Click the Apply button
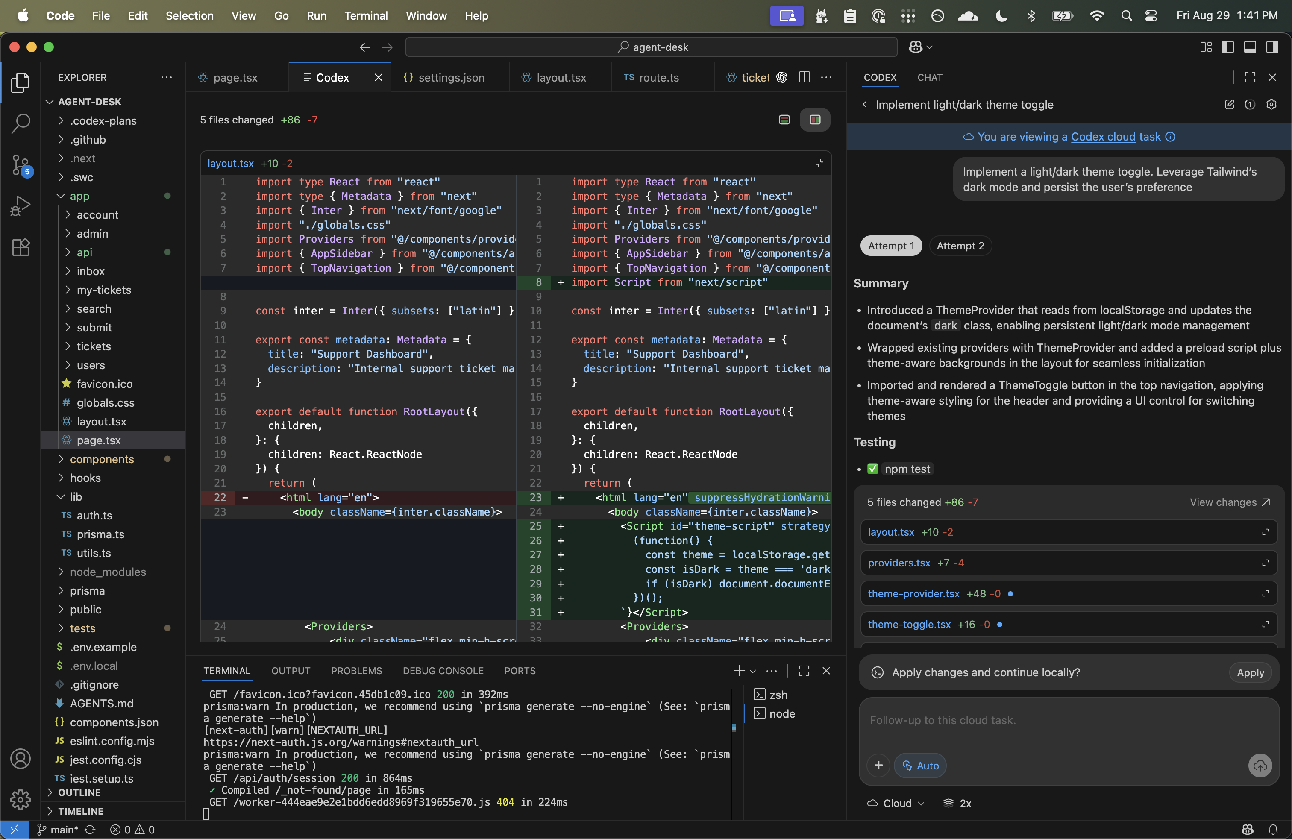This screenshot has height=839, width=1292. point(1250,672)
